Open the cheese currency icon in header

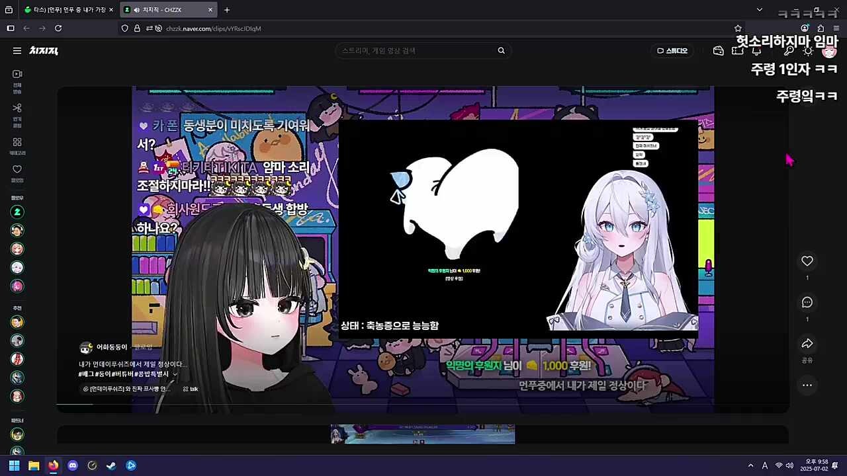[719, 51]
